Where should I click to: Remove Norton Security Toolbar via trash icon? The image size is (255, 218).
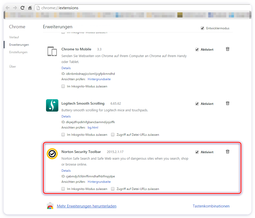(227, 151)
